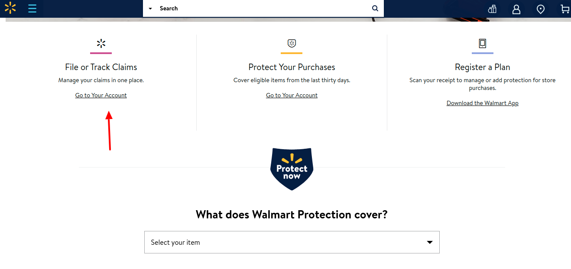Click the shield icon above Protect Your Purchases

[292, 43]
